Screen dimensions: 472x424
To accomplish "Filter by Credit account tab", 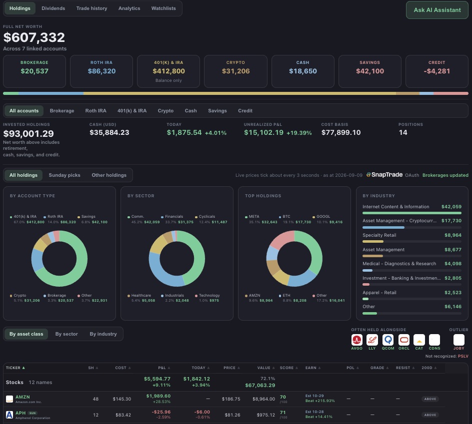I will [245, 111].
